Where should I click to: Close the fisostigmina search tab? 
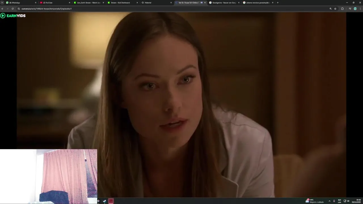pyautogui.click(x=239, y=3)
